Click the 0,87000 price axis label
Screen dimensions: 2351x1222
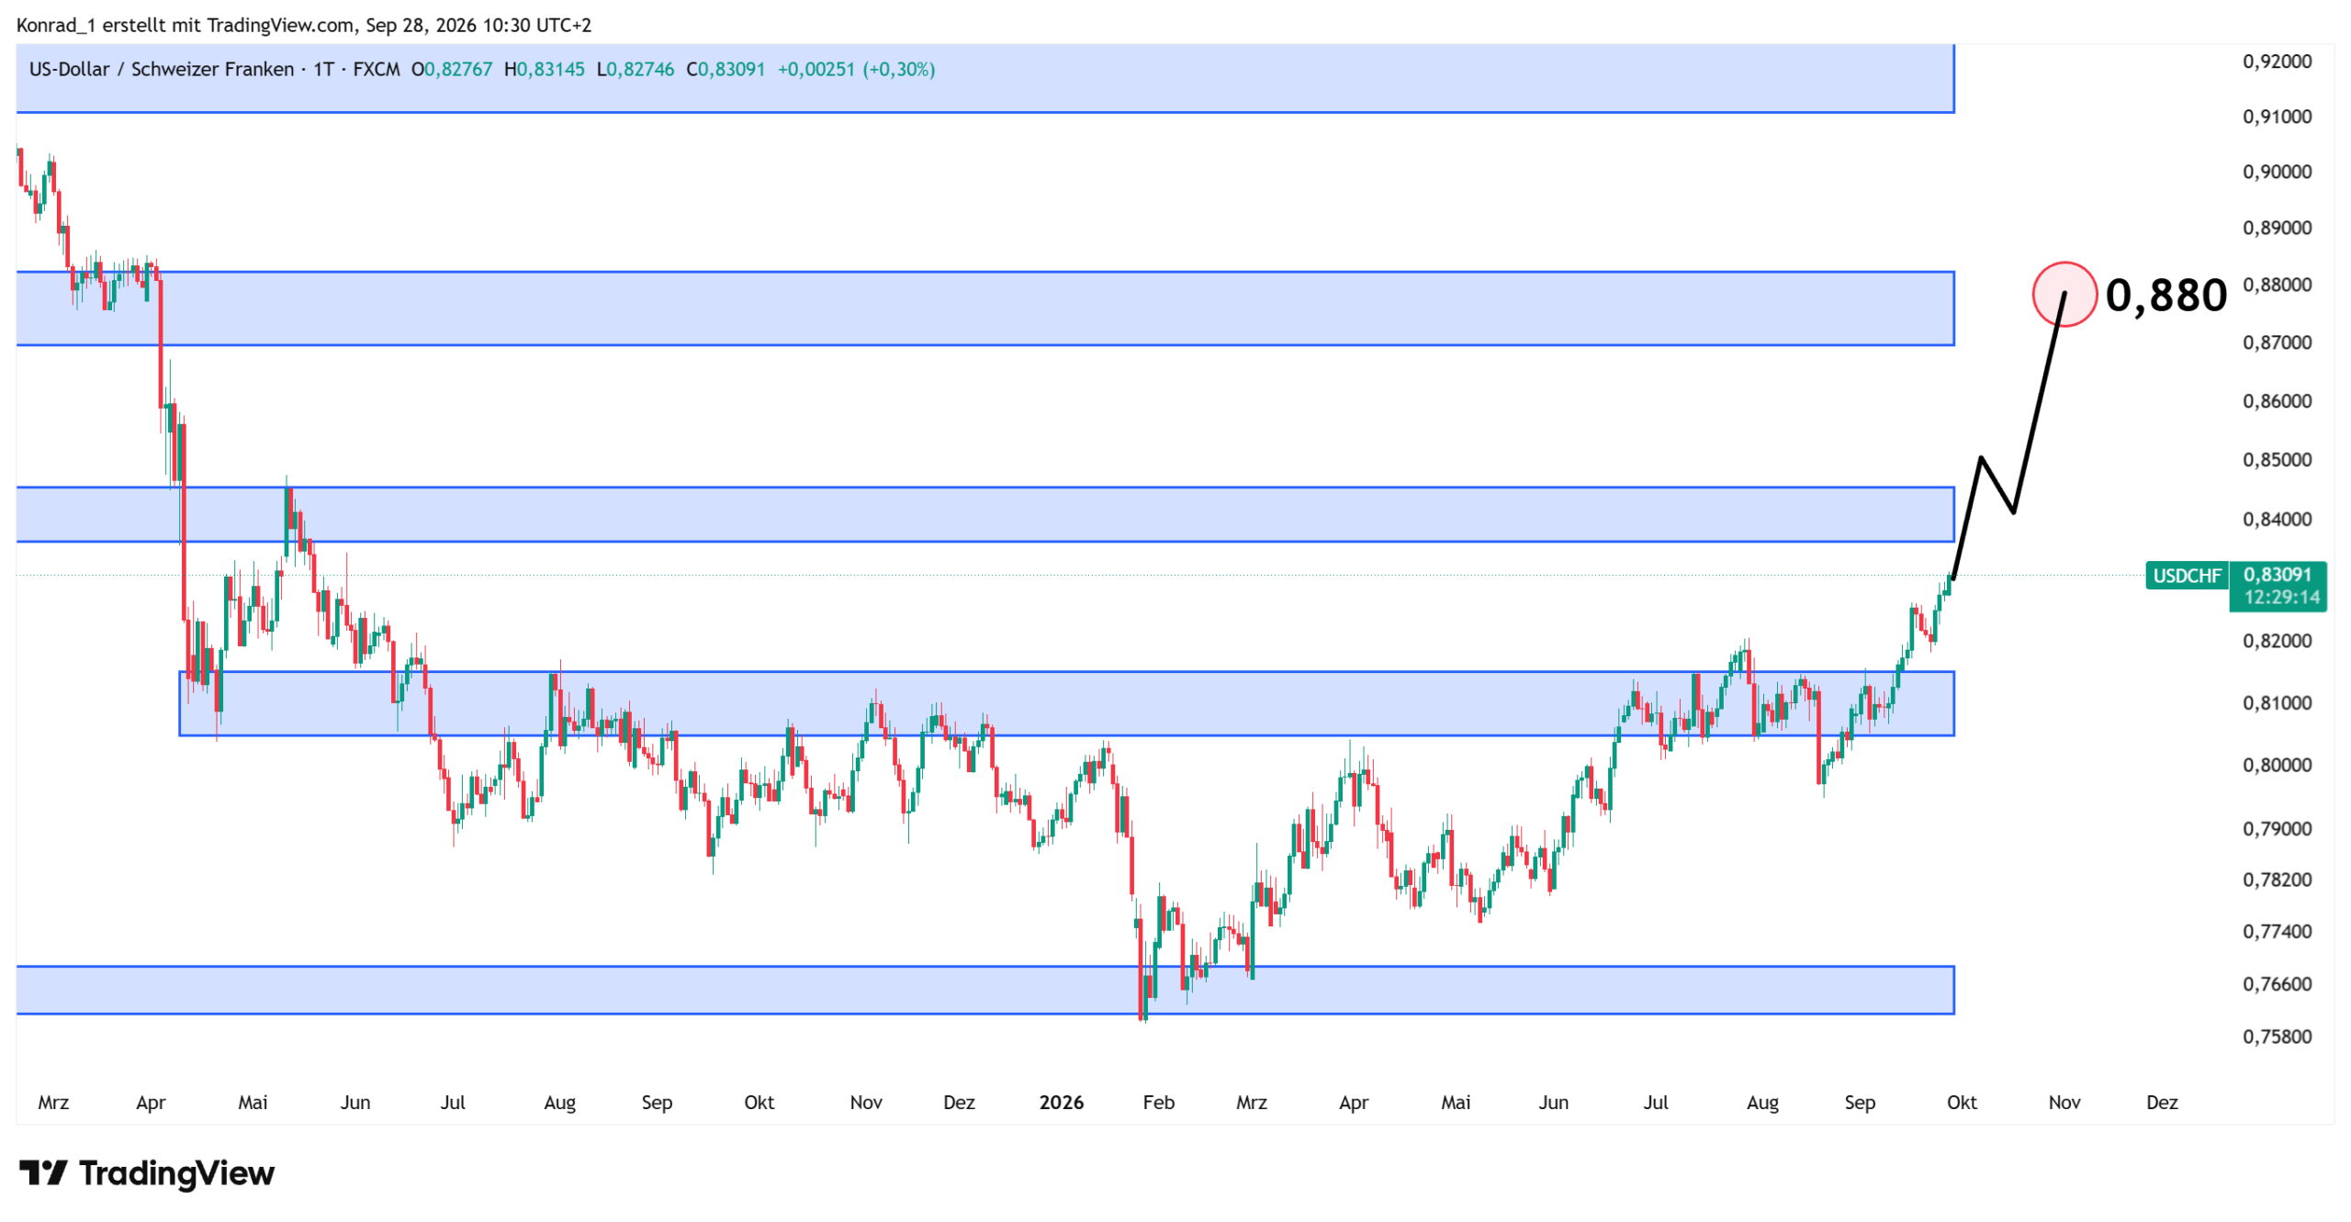(2277, 342)
